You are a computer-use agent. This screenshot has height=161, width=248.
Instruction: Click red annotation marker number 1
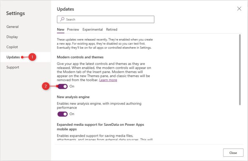click(x=32, y=57)
